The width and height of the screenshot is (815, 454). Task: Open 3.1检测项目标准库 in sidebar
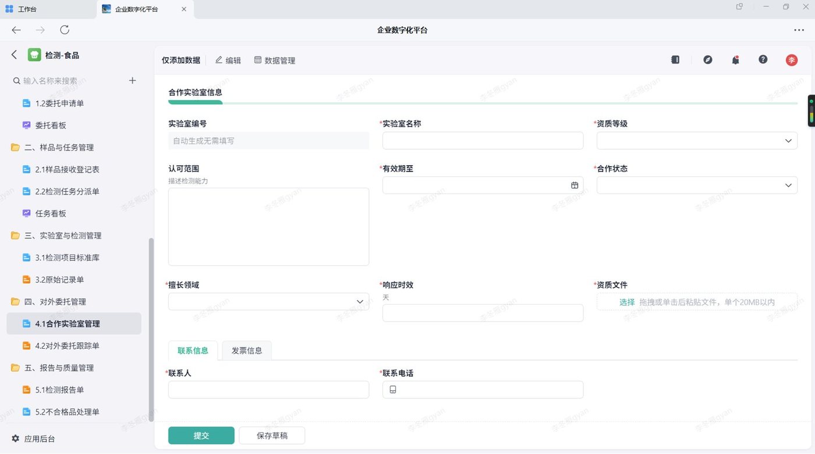point(74,258)
